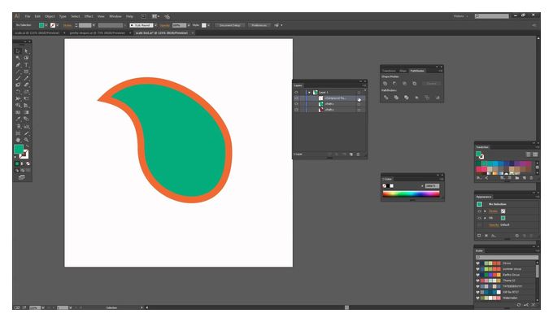The image size is (553, 322).
Task: Expand the Stroke row in Appearance
Action: (485, 211)
